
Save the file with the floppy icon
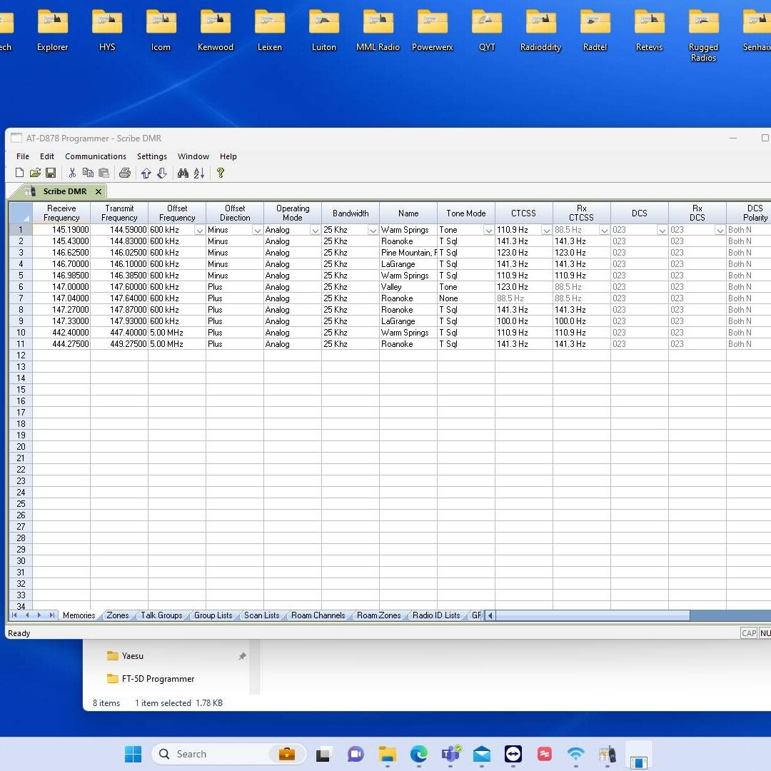[51, 173]
